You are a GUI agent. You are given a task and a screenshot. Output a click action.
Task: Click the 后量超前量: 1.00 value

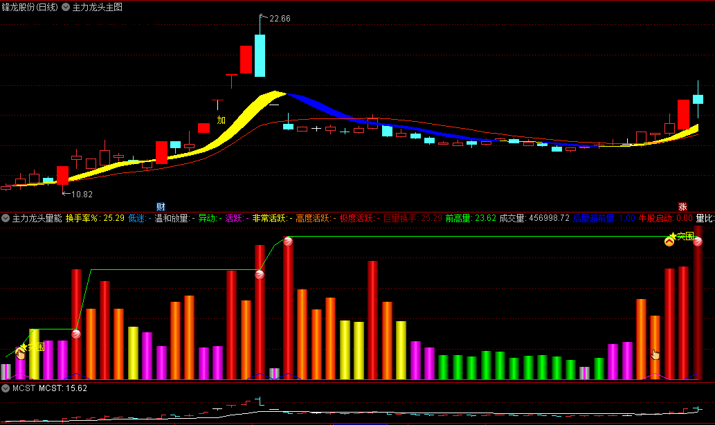pos(604,218)
